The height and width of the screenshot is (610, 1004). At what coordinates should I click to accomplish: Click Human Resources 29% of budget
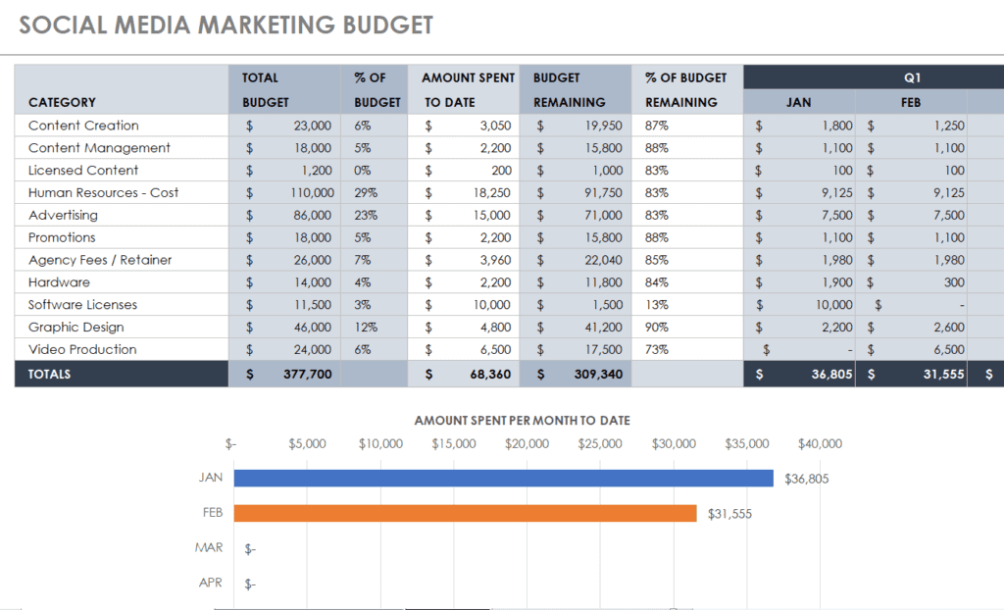point(374,193)
